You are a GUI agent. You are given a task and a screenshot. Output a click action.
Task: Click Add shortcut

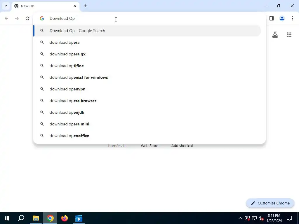[x=182, y=146]
